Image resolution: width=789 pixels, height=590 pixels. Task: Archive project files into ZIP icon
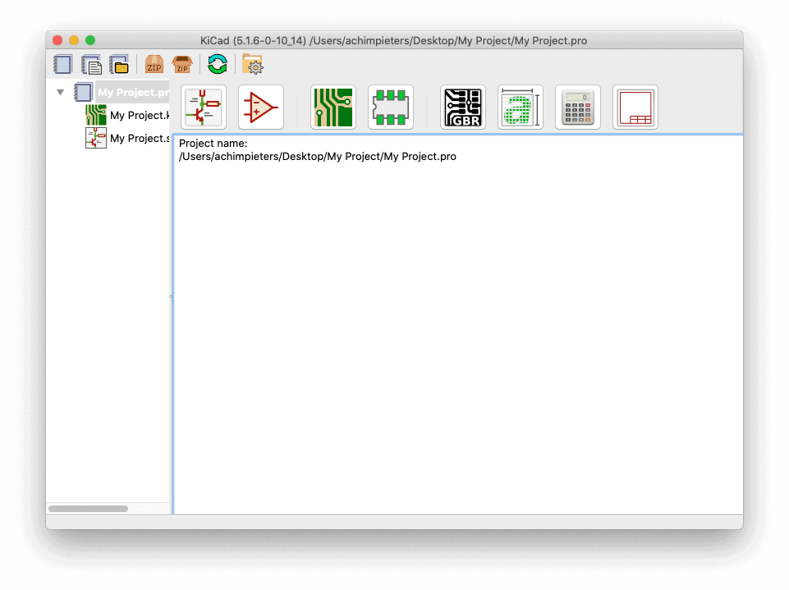[154, 64]
